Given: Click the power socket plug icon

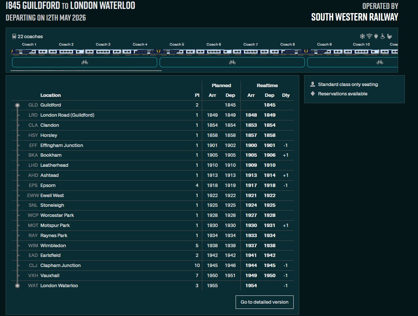Looking at the screenshot, I should tap(376, 36).
